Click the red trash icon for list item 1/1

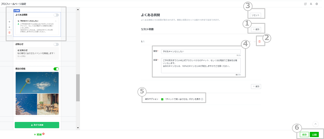pyautogui.click(x=259, y=42)
